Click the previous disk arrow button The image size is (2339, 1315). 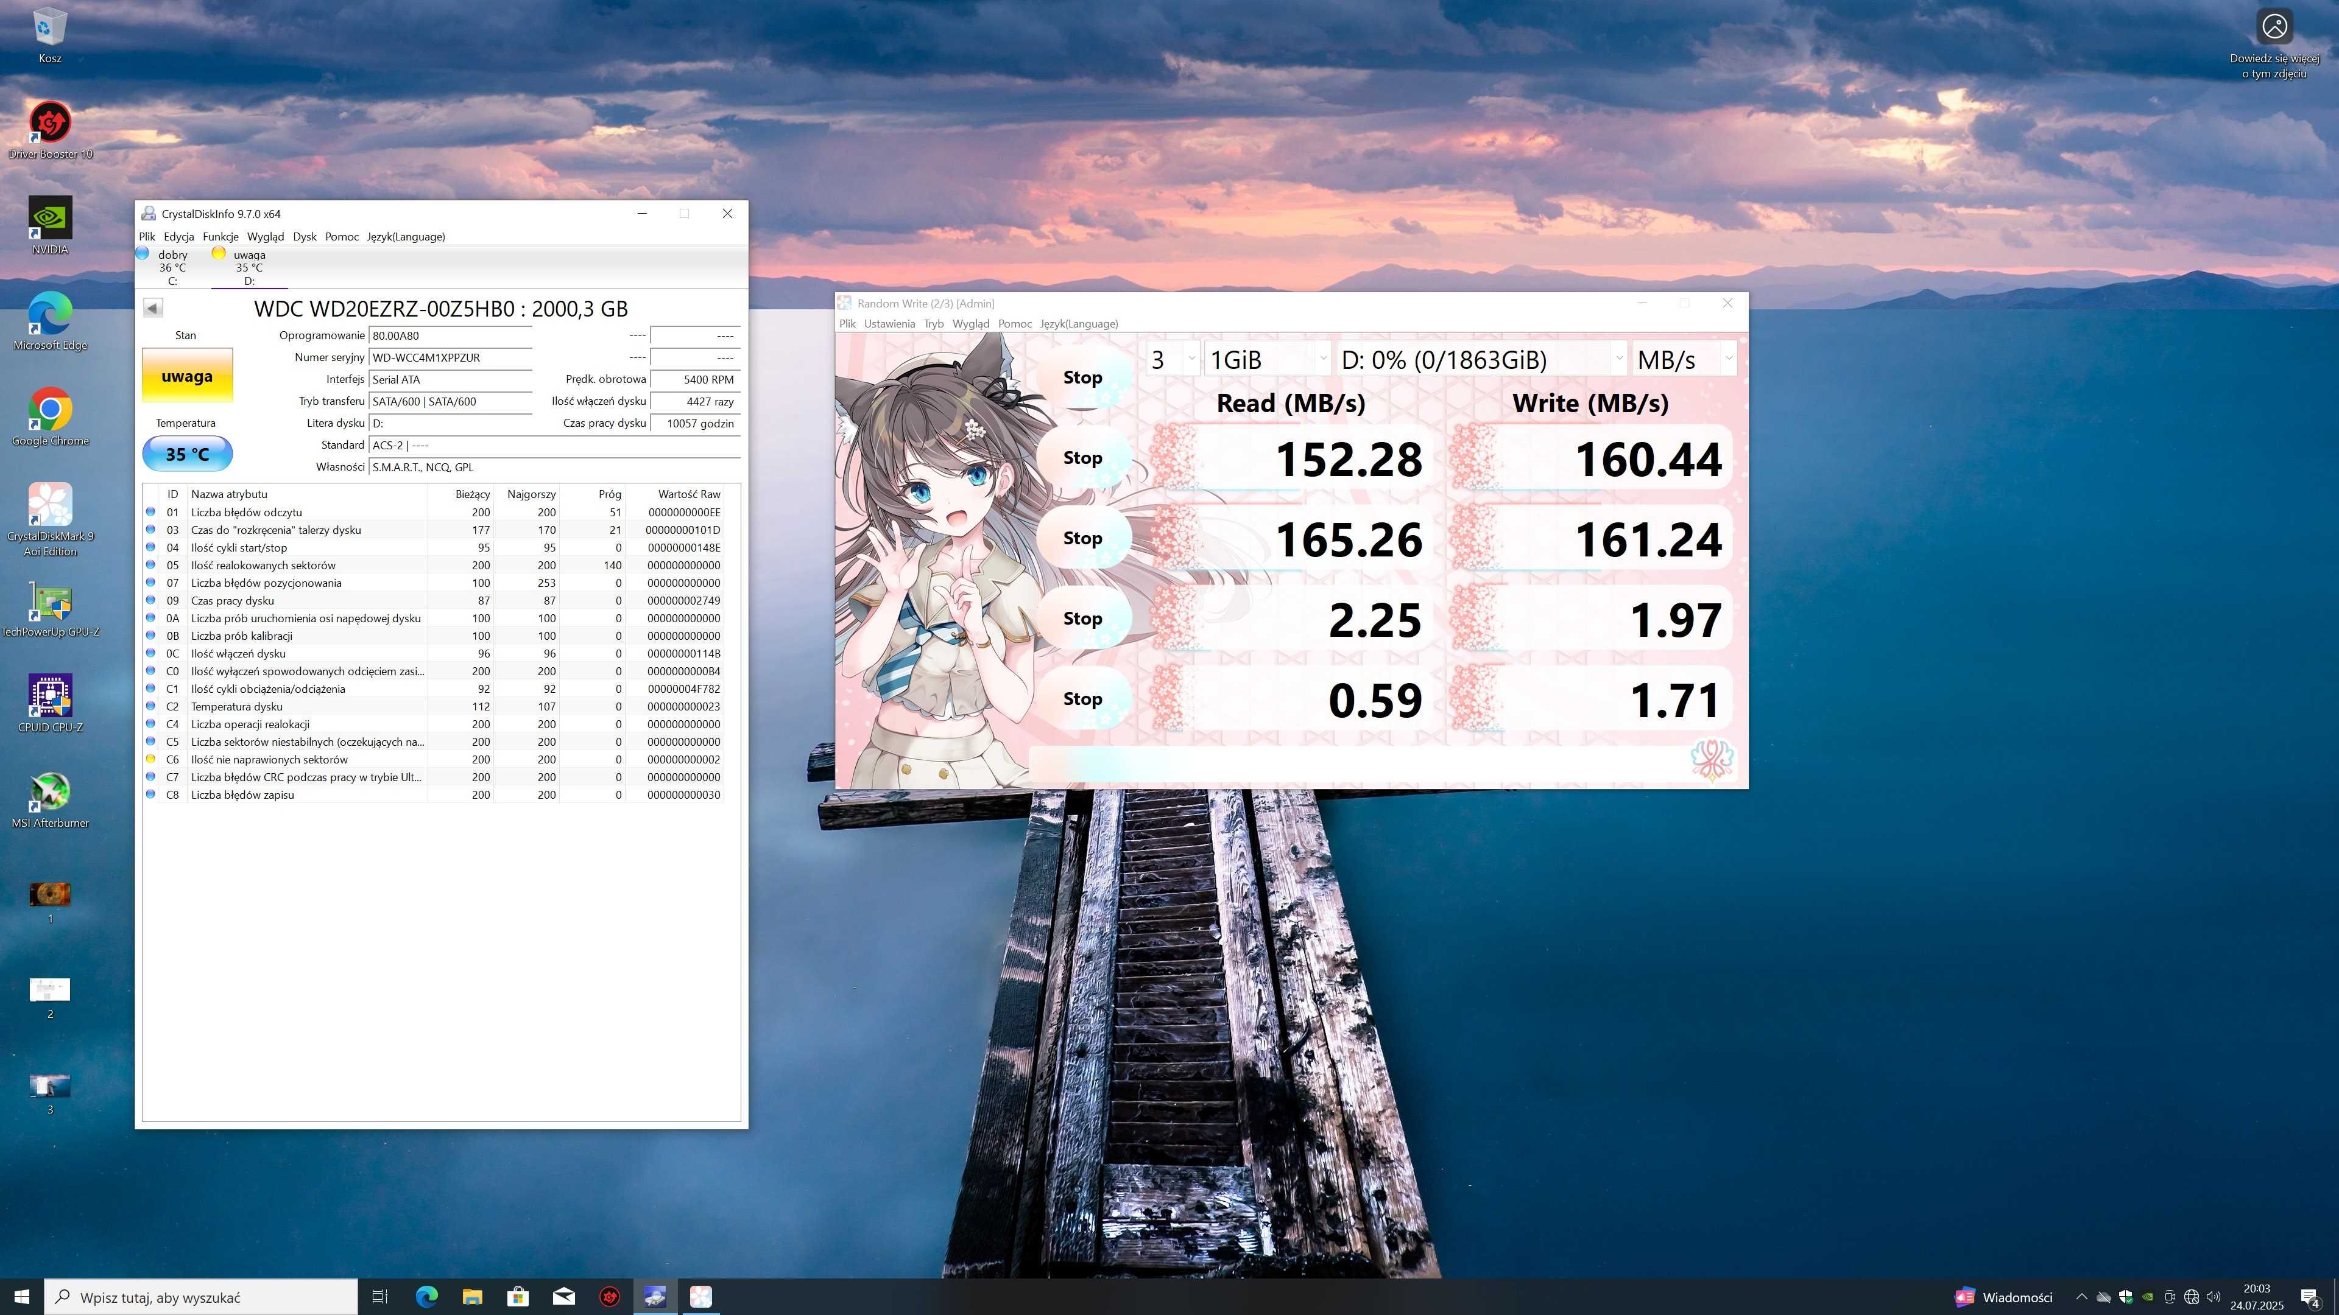152,307
